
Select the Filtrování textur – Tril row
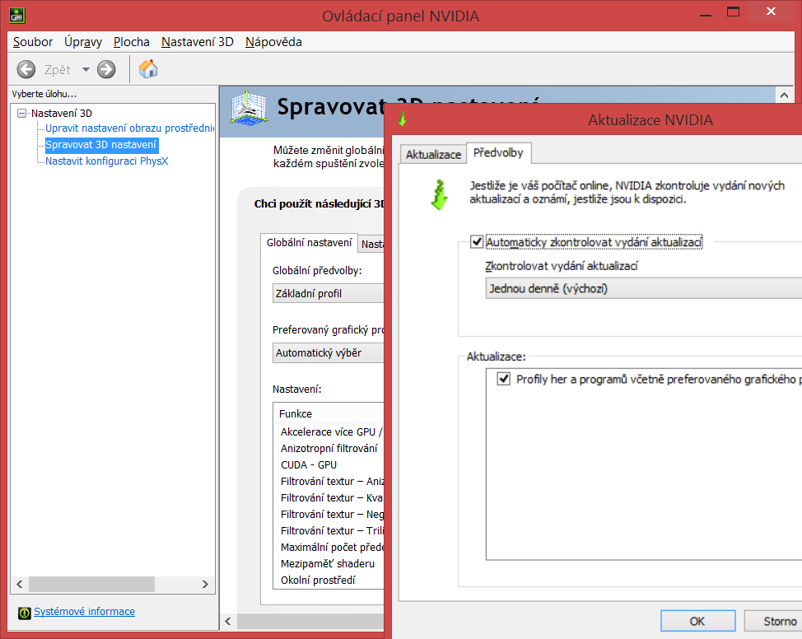pos(329,530)
